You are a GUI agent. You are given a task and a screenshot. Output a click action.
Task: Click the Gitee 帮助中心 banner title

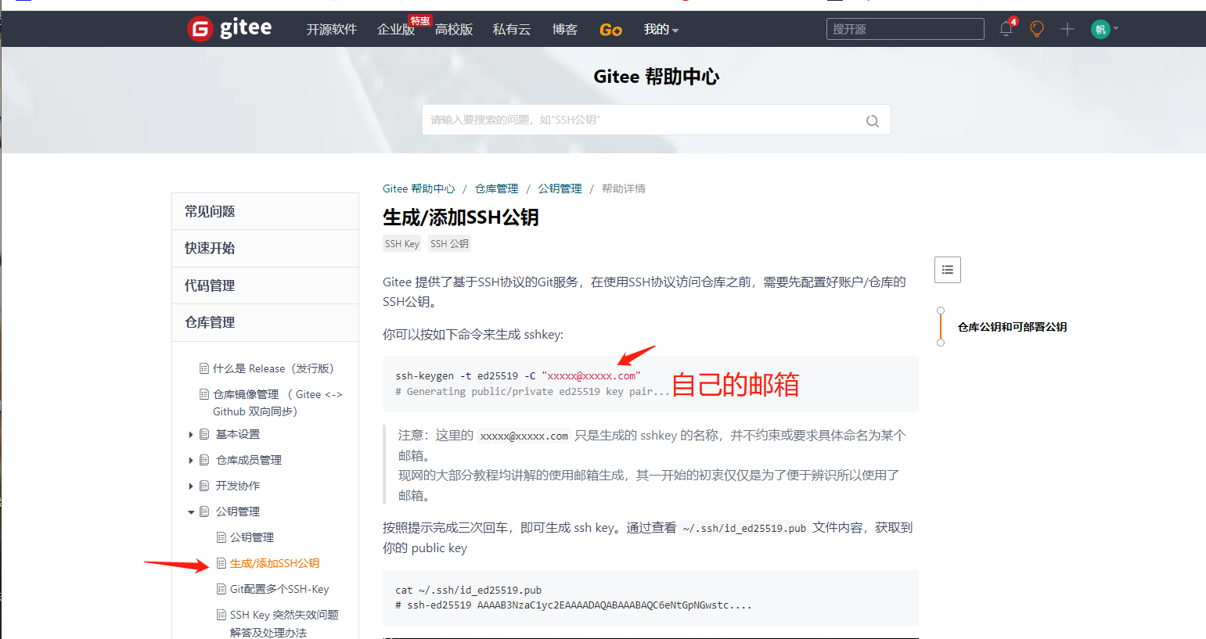tap(657, 77)
